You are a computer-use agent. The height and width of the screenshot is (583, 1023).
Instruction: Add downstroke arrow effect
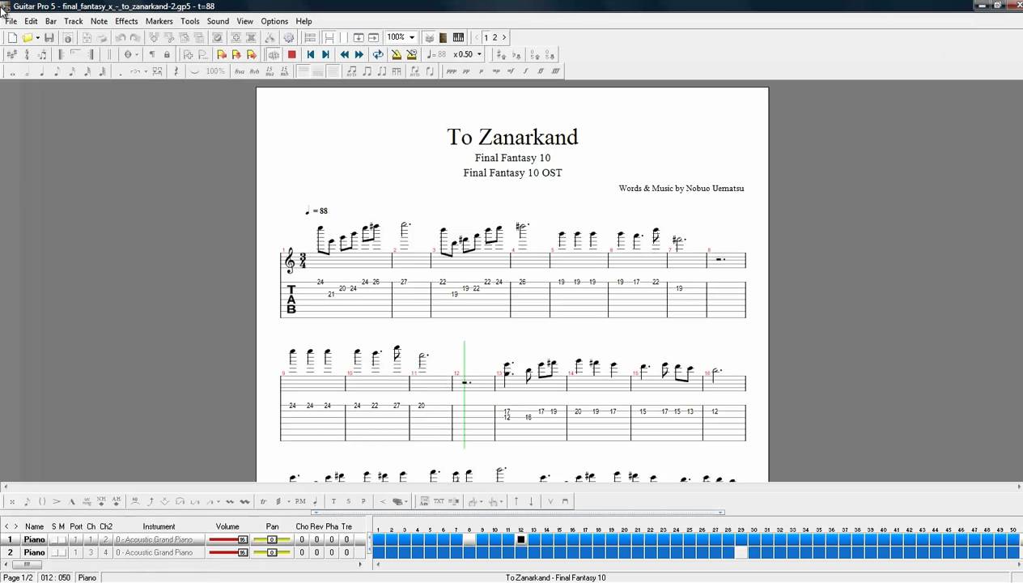pyautogui.click(x=531, y=501)
